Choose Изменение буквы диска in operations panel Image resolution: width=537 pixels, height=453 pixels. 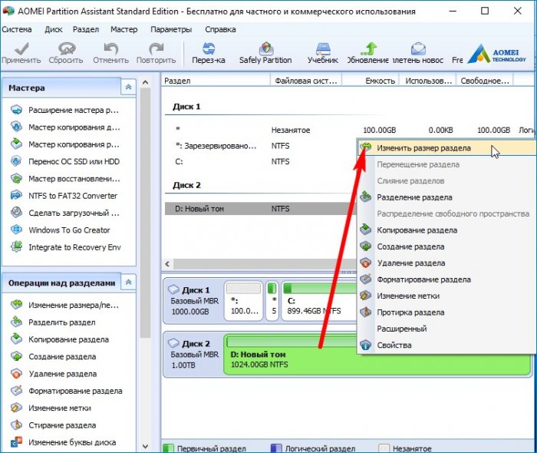(63, 442)
